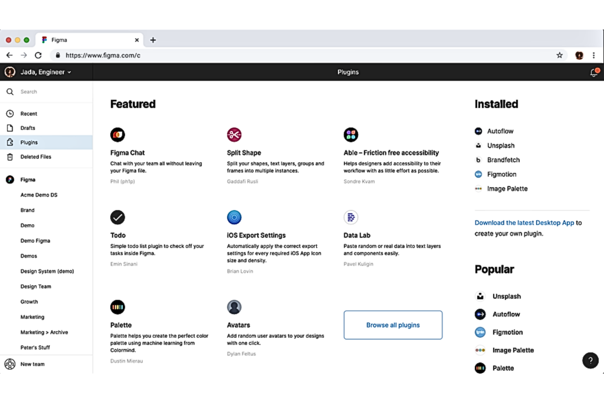Open the Palette plugin icon in Featured
Screen dimensions: 604x403
coord(118,307)
